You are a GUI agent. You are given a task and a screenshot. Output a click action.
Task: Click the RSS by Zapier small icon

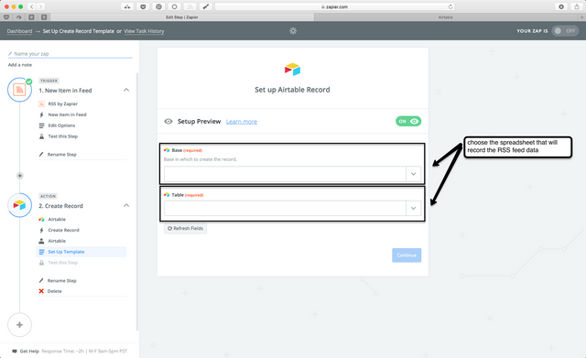point(41,103)
